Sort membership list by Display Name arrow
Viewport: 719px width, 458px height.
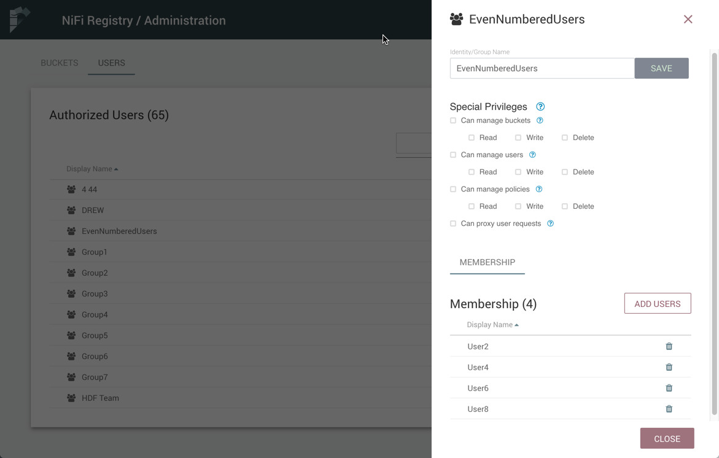pos(516,325)
